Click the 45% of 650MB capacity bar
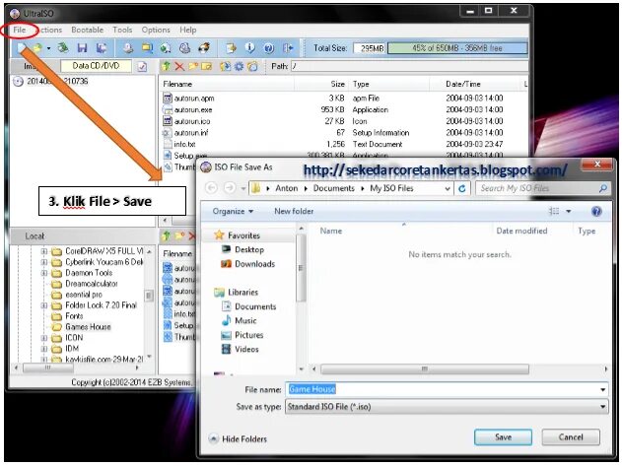Image resolution: width=622 pixels, height=466 pixels. click(x=457, y=48)
